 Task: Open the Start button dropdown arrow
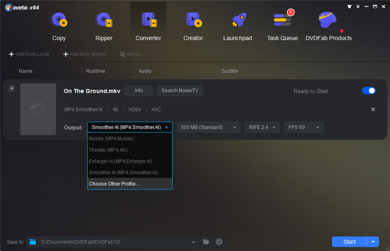click(373, 242)
